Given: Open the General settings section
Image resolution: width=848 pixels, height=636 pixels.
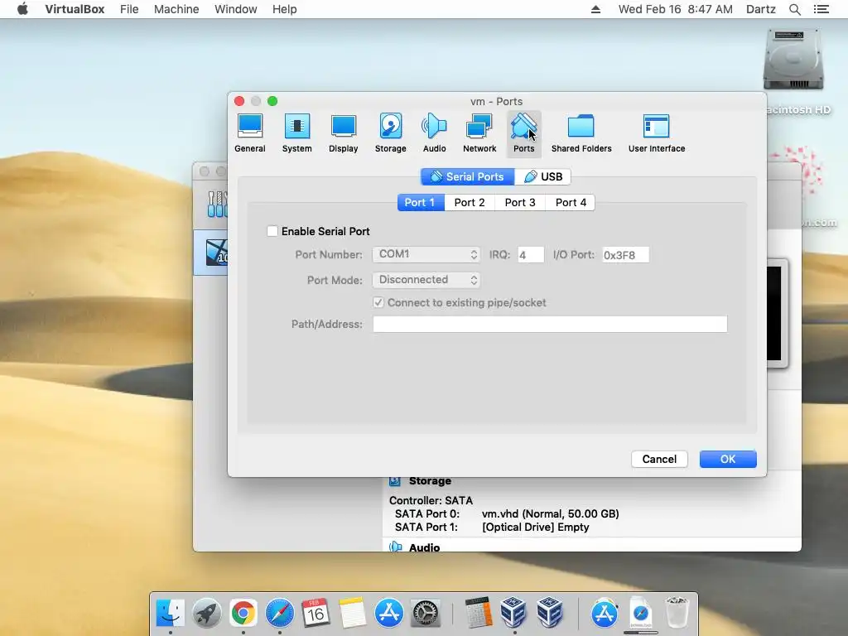Looking at the screenshot, I should point(250,133).
